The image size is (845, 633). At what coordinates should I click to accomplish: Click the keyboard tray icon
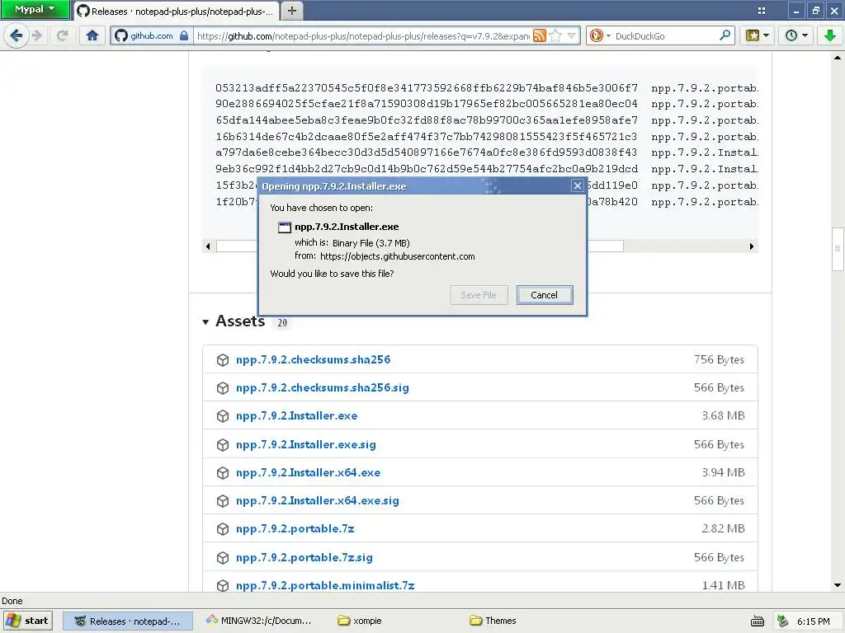point(758,621)
